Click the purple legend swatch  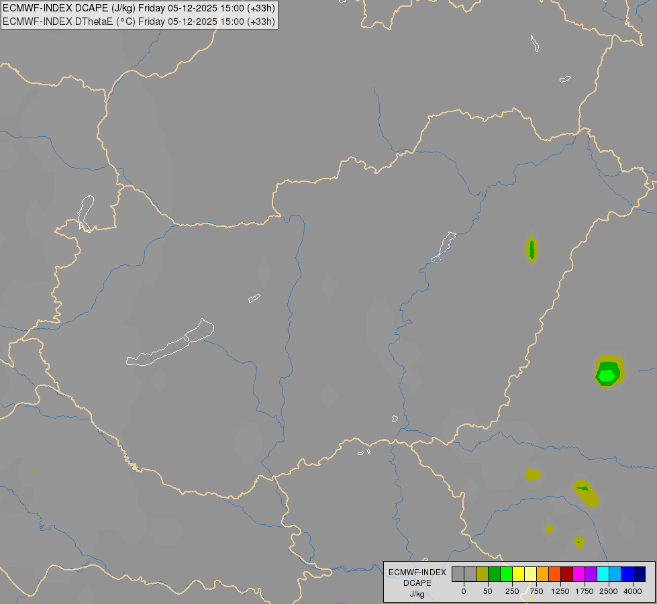click(591, 574)
